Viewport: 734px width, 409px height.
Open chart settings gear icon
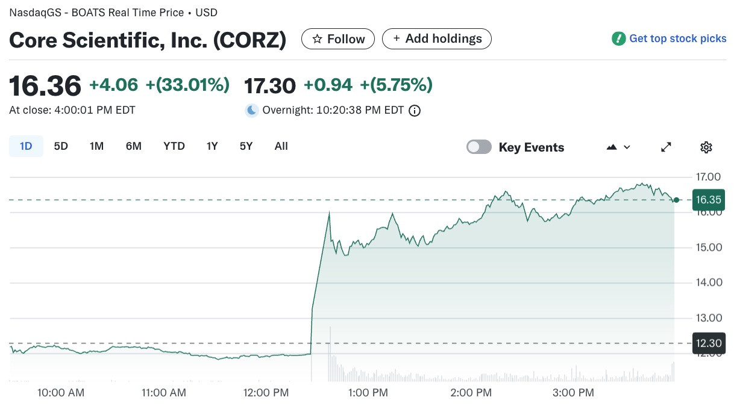(x=706, y=147)
